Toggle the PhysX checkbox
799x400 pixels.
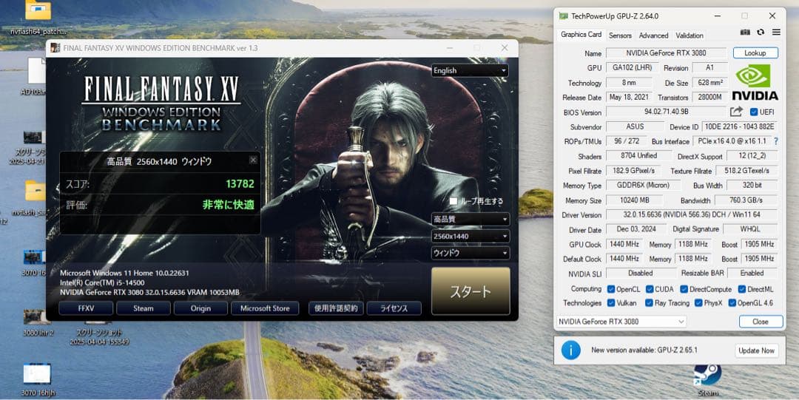pyautogui.click(x=698, y=302)
